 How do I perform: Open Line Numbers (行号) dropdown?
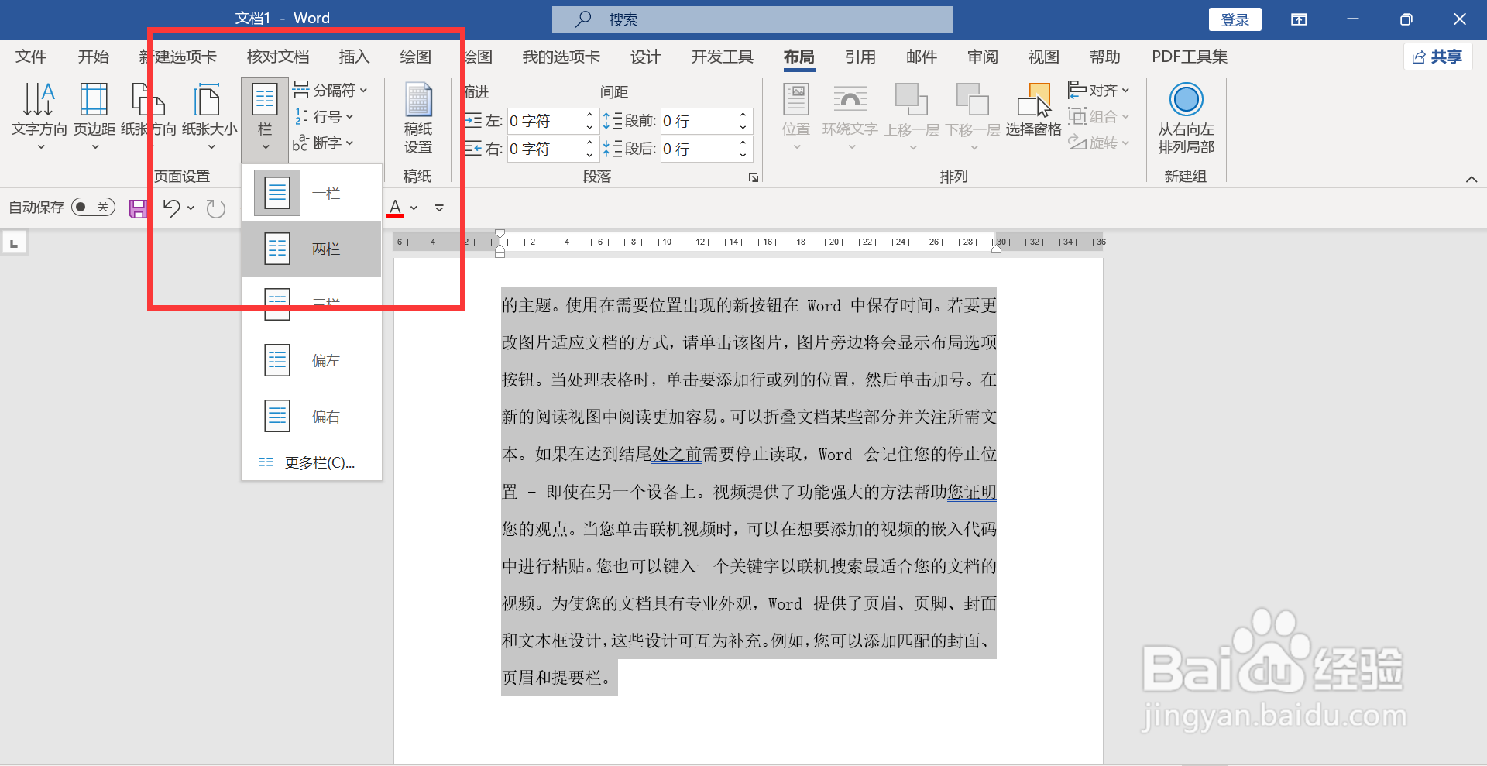pos(324,117)
